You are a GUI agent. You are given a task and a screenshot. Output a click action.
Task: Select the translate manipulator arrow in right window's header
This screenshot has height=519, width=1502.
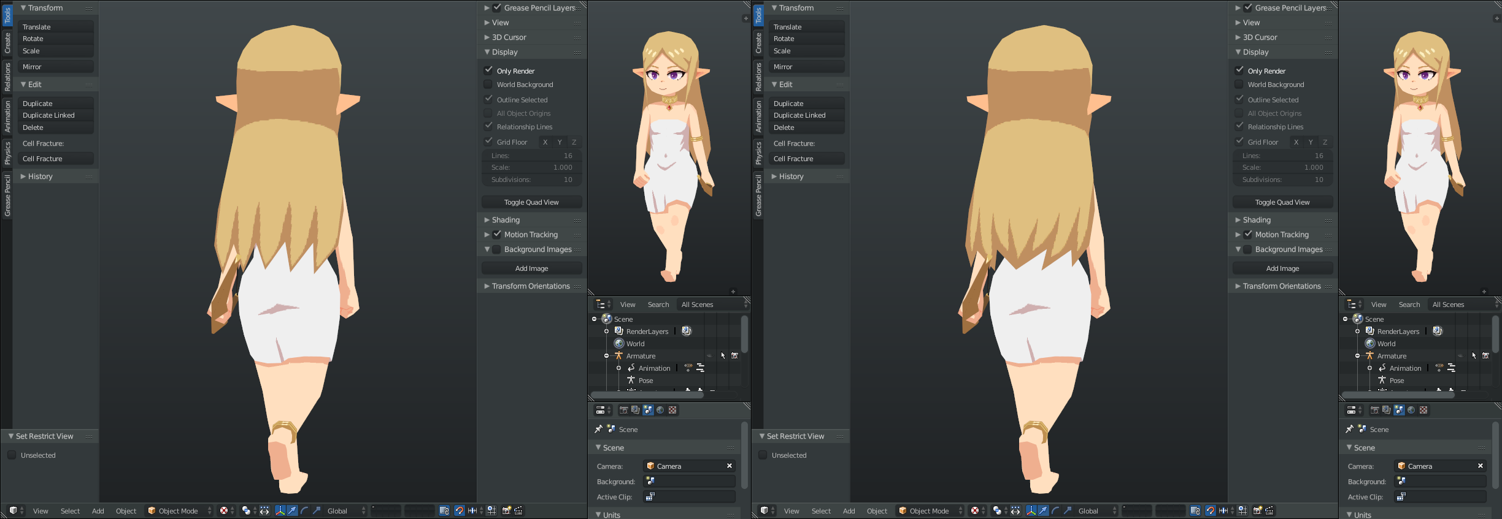[1043, 510]
